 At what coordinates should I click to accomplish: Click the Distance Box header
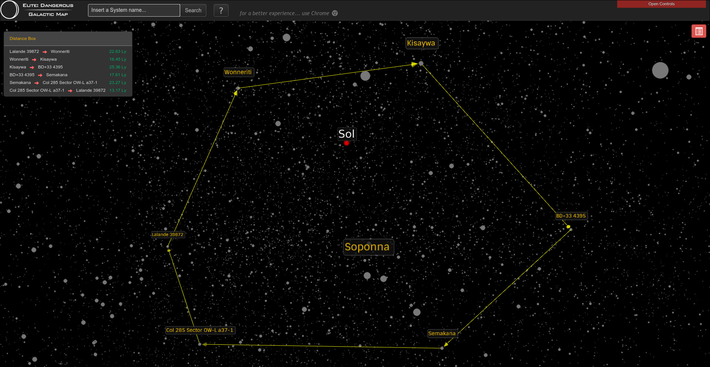68,38
